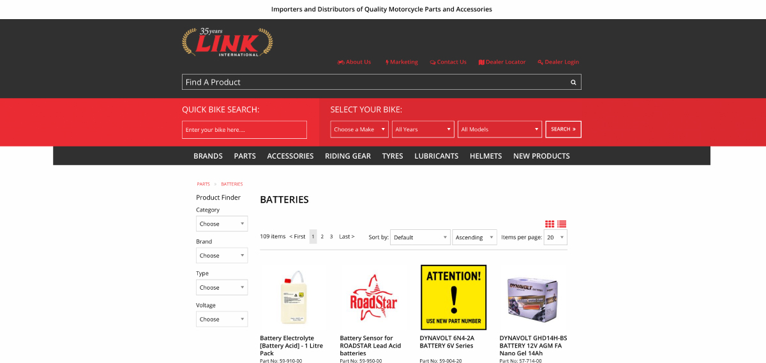The image size is (766, 363).
Task: Open the PARTS menu
Action: tap(245, 156)
